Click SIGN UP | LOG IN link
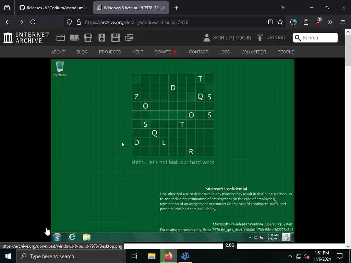Image resolution: width=351 pixels, height=263 pixels. pos(232,38)
